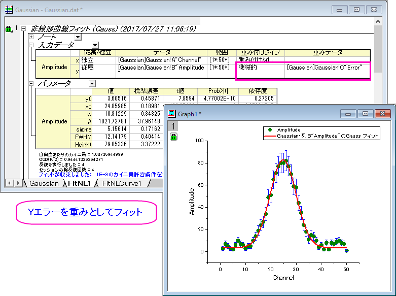
Task: Expand the ノート section
Action: (x=31, y=37)
